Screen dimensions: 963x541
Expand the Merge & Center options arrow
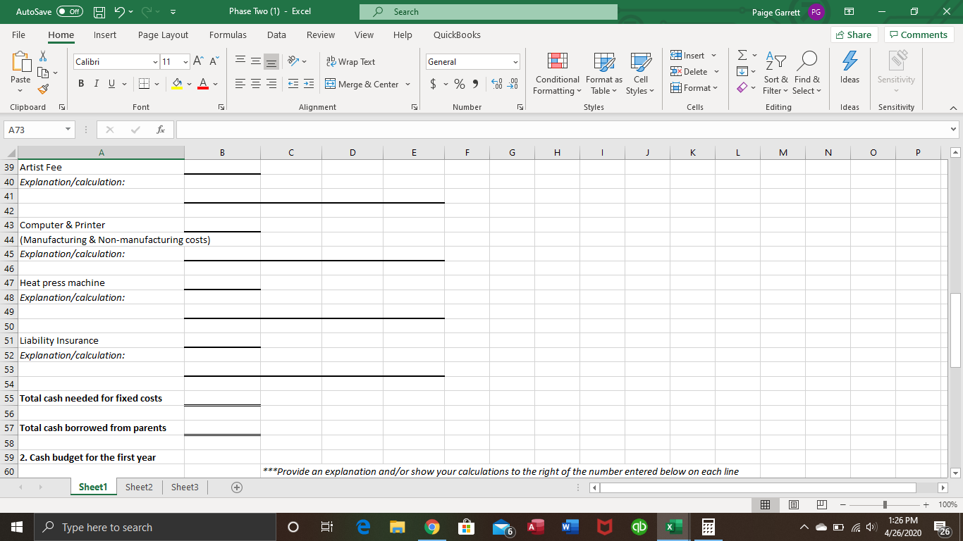coord(407,84)
